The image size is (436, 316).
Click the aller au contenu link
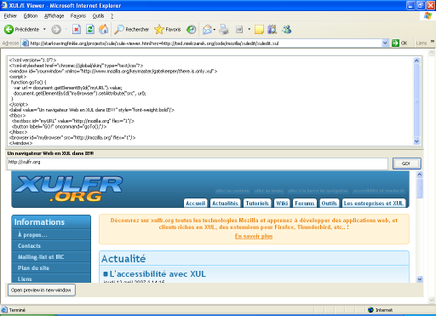point(232,191)
